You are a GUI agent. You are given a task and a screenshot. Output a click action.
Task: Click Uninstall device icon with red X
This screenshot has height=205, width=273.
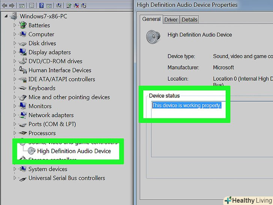tap(76, 6)
